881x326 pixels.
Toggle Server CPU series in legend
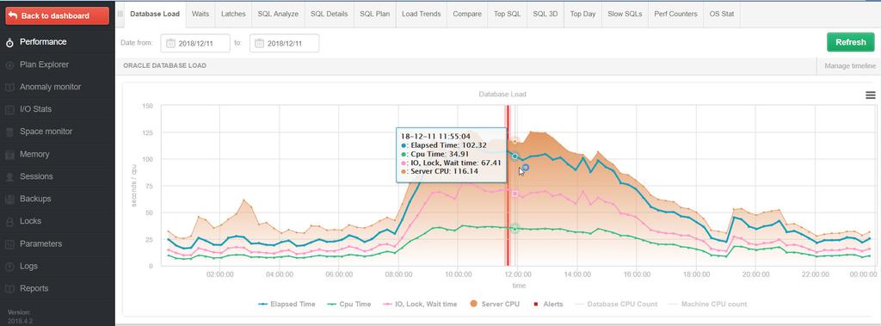tap(495, 304)
